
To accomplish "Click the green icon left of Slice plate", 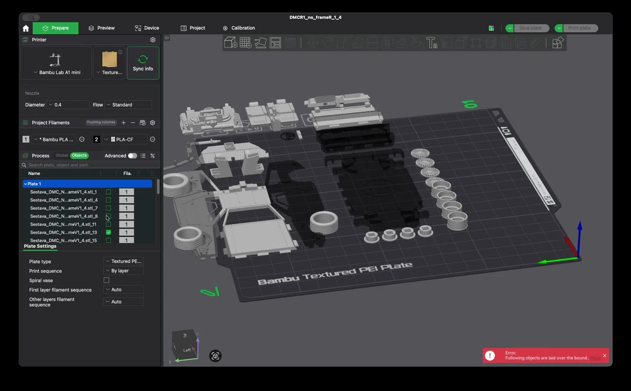I will tap(491, 28).
